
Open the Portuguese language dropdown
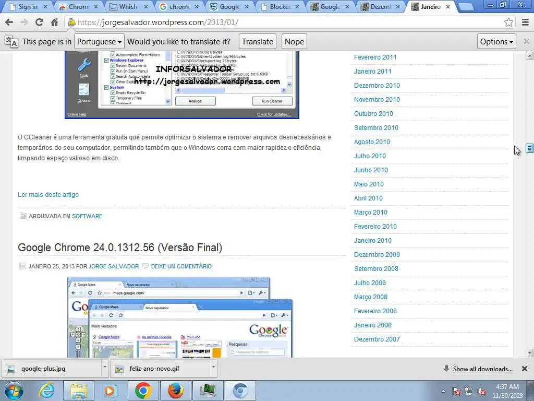coord(99,42)
